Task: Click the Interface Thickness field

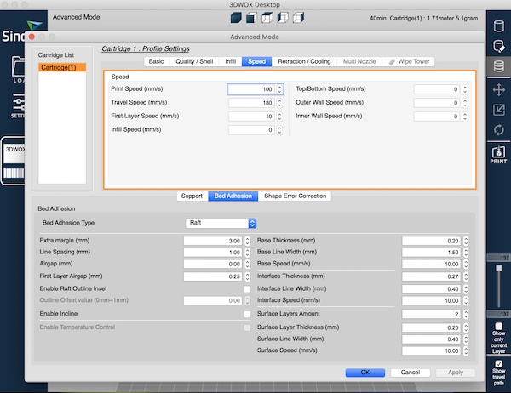Action: pyautogui.click(x=431, y=276)
